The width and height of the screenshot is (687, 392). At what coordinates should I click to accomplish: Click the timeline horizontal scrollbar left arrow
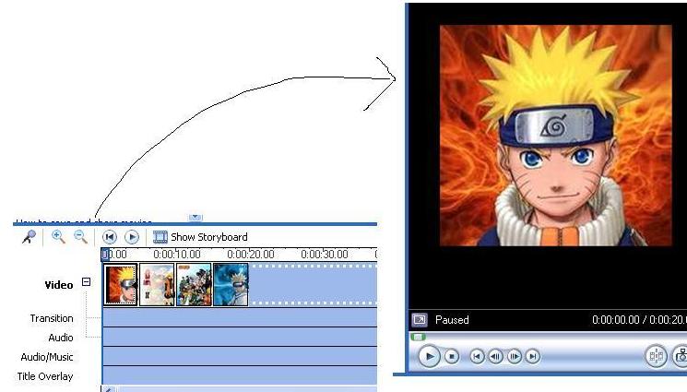click(x=109, y=389)
